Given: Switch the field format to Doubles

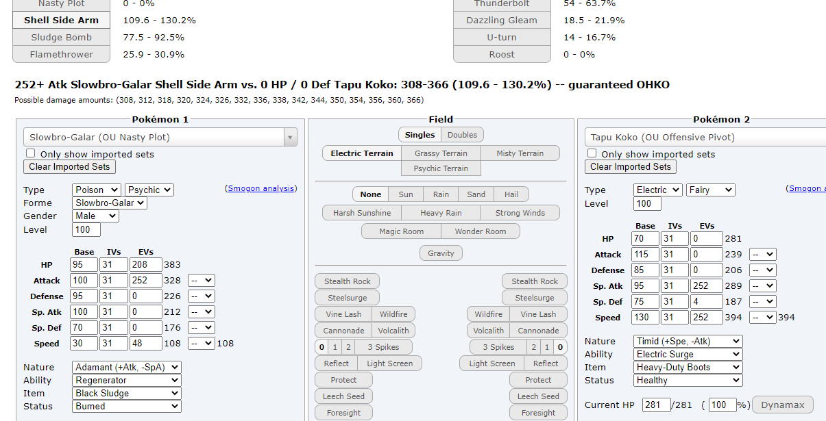Looking at the screenshot, I should pos(462,135).
